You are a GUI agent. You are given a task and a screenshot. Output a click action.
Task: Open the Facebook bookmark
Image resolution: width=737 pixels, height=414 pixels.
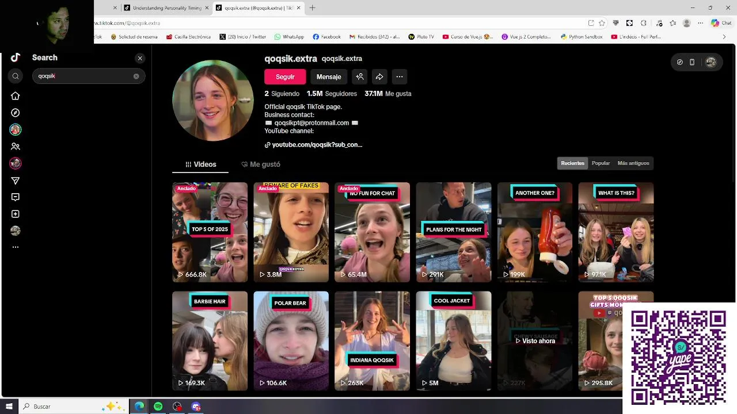[x=326, y=37]
